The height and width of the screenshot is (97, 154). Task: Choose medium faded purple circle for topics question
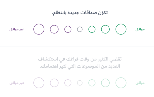point(54,83)
